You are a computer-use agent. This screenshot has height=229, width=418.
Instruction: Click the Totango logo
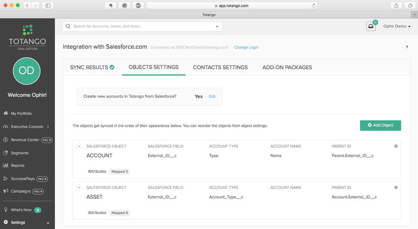pos(27,37)
